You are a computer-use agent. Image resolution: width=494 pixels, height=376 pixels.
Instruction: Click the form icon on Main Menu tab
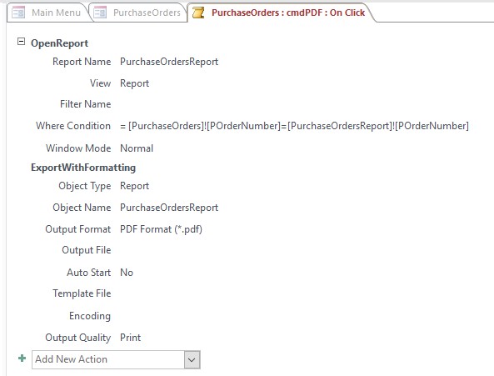coord(18,13)
